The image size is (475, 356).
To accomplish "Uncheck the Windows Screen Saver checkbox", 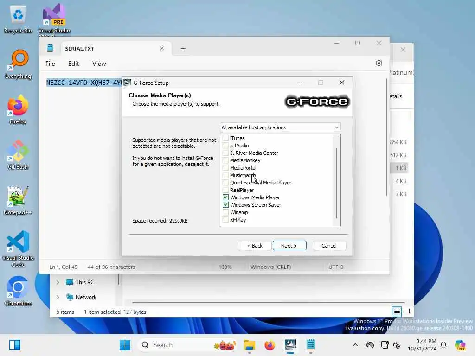I will (x=225, y=205).
